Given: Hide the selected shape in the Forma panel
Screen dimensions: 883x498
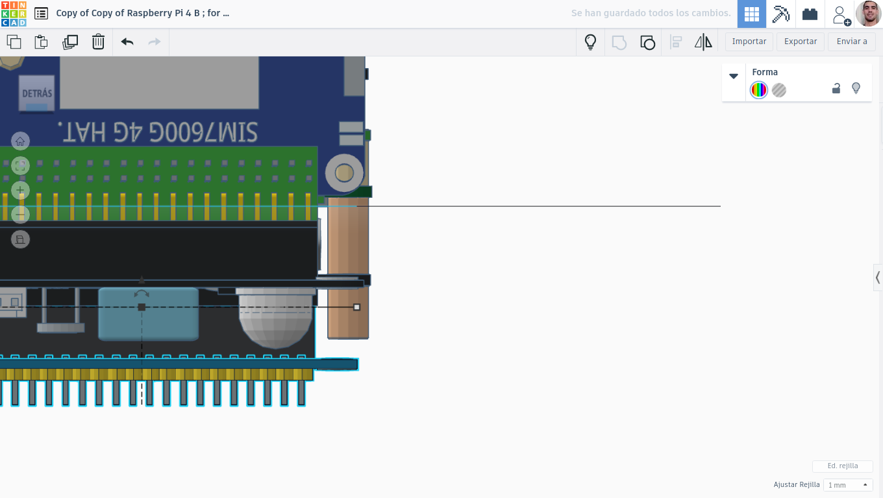Looking at the screenshot, I should (x=856, y=88).
